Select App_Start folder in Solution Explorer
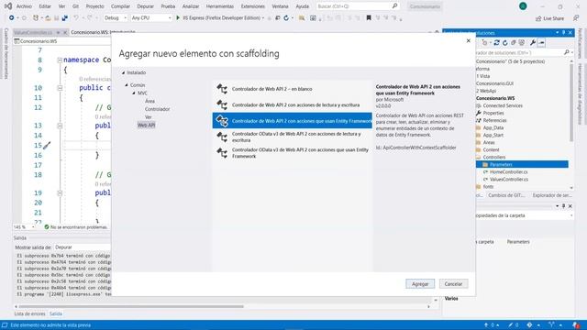The image size is (587, 330). point(493,135)
